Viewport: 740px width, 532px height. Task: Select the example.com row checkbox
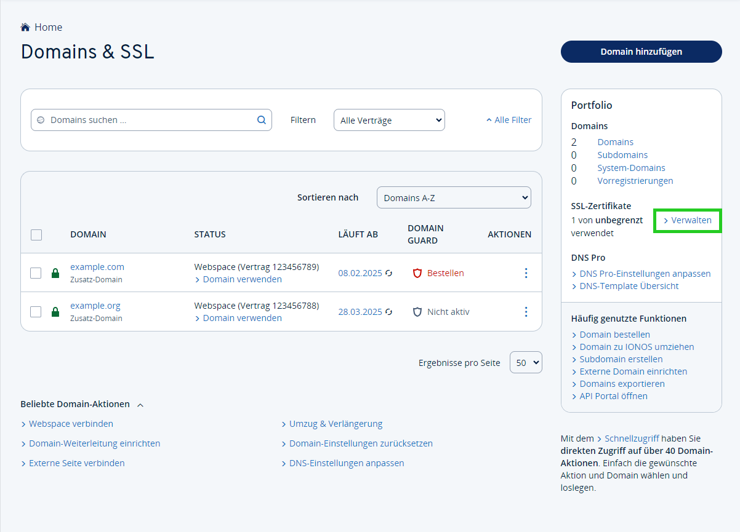coord(36,273)
